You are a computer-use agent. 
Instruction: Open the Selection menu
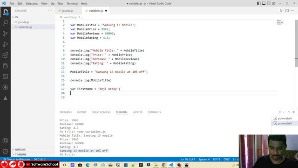pyautogui.click(x=32, y=3)
